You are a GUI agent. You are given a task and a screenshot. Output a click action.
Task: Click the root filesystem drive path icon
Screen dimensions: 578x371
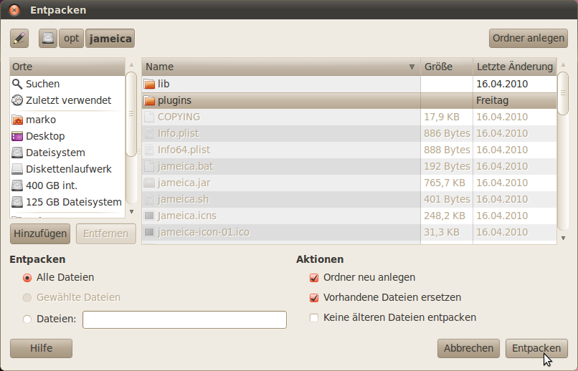click(x=48, y=38)
